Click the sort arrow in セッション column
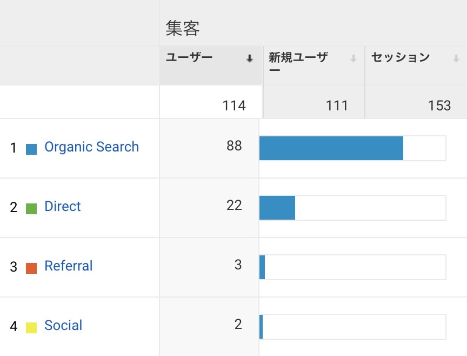 [x=456, y=58]
